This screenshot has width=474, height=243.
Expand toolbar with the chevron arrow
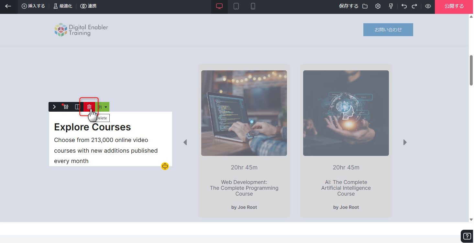(54, 107)
